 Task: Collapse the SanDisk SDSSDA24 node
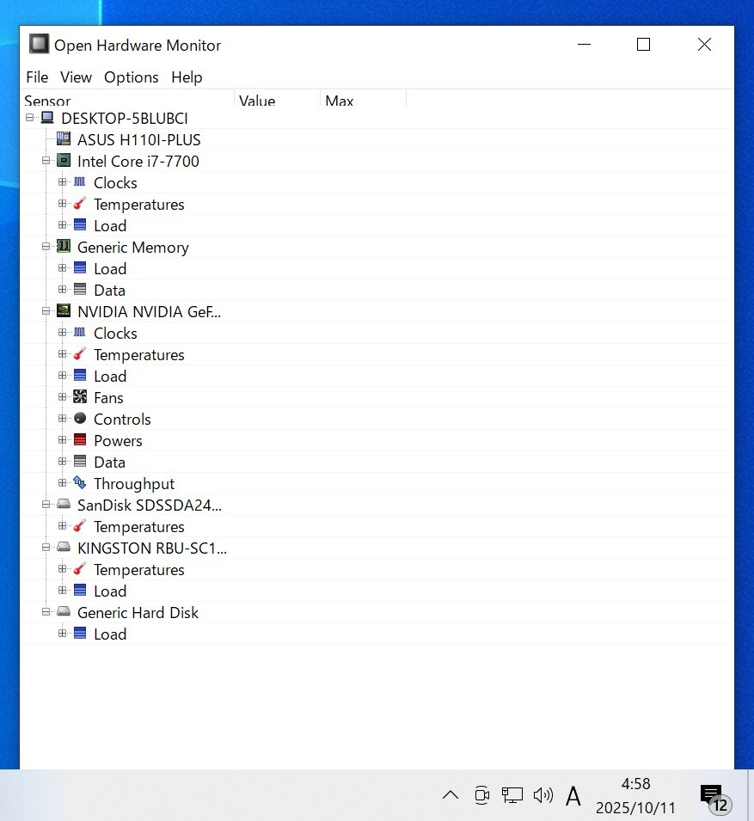46,504
